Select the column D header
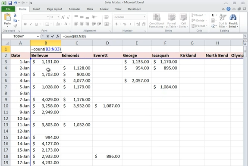Viewport: 248px width, 166px height. point(107,43)
